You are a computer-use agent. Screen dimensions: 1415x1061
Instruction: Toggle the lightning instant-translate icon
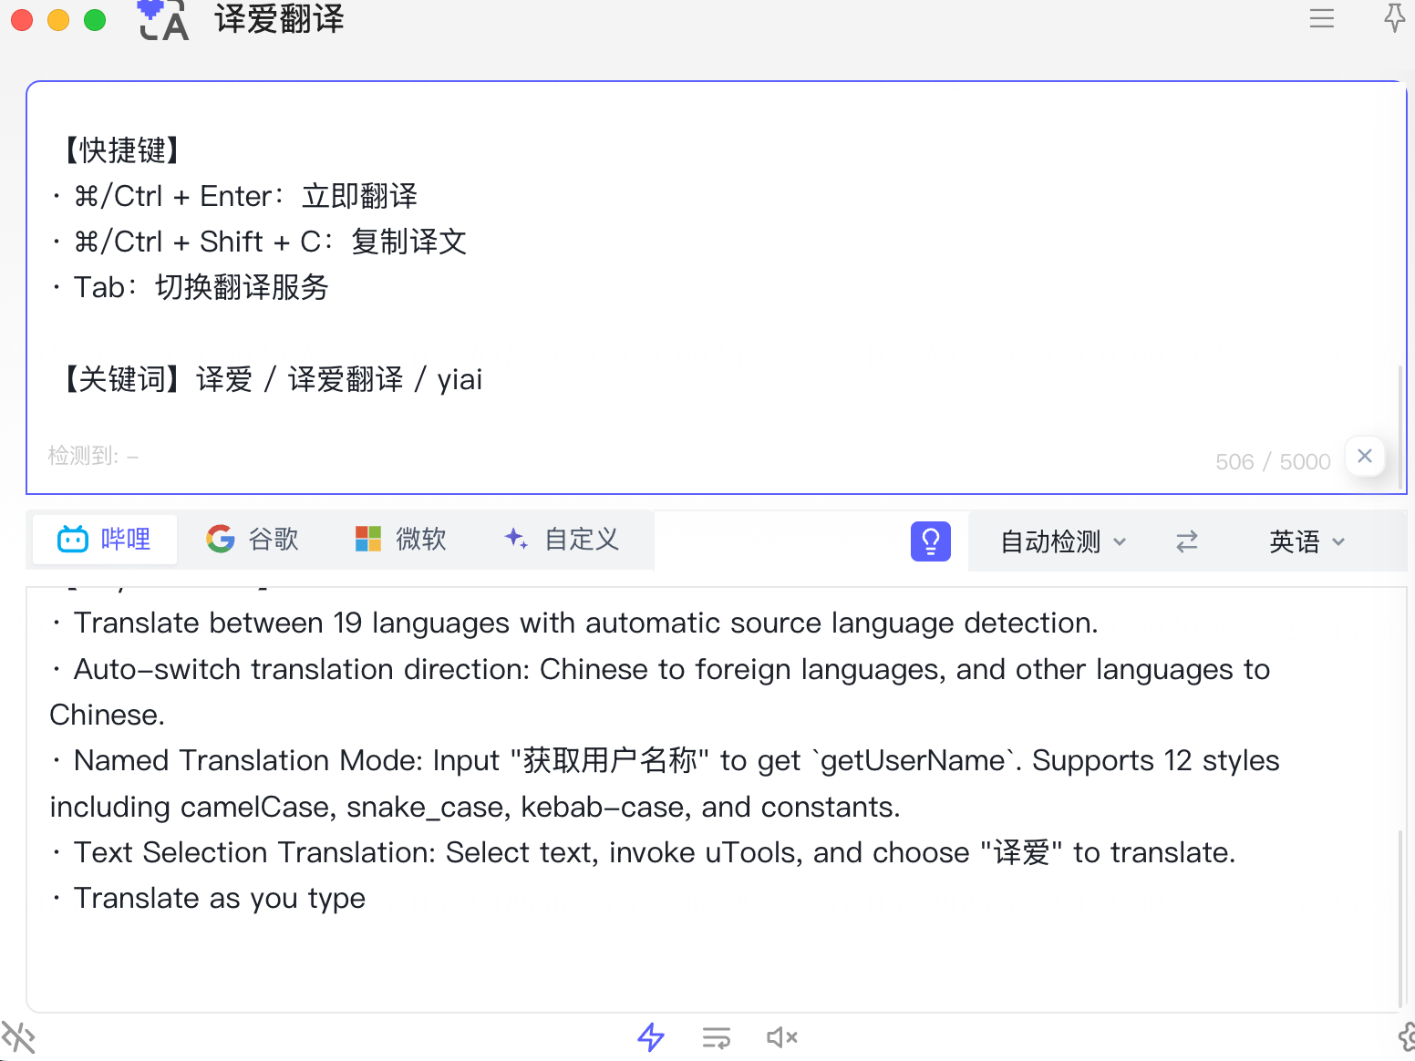tap(651, 1037)
